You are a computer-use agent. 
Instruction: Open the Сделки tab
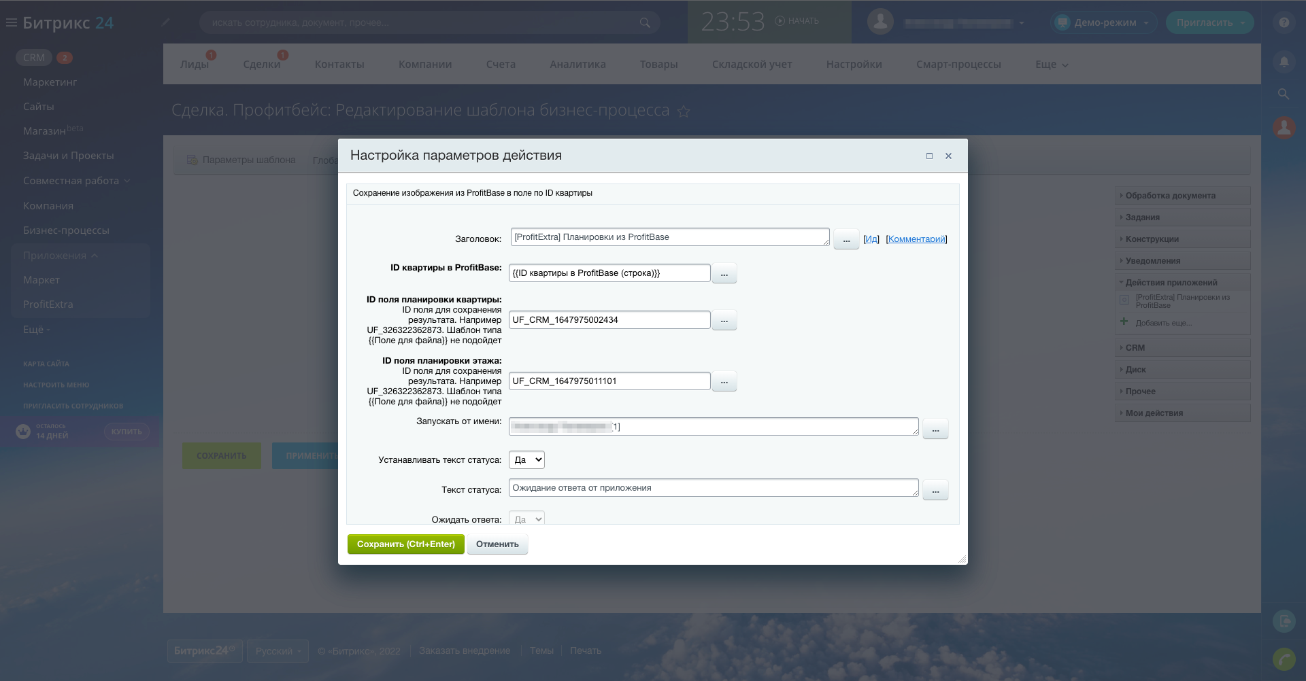coord(262,65)
